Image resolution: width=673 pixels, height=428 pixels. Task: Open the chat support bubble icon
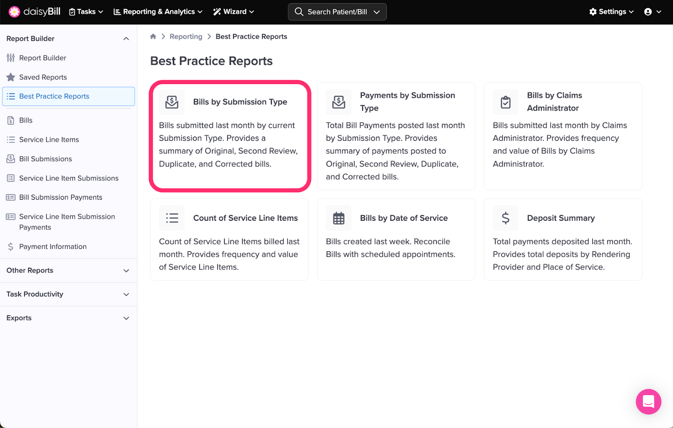pyautogui.click(x=648, y=402)
